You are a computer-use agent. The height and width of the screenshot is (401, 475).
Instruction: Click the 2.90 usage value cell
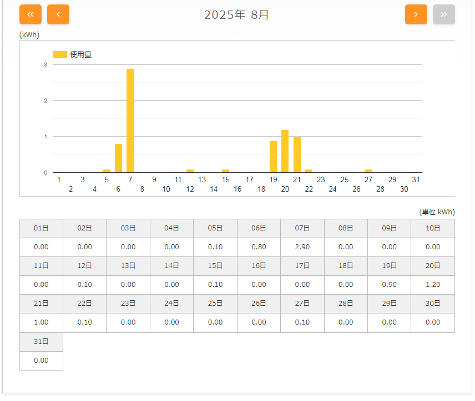[x=302, y=247]
